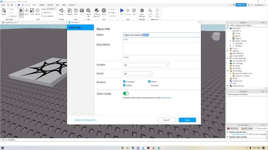The width and height of the screenshot is (268, 150).
Task: Open the FILE menu
Action: coord(3,5)
